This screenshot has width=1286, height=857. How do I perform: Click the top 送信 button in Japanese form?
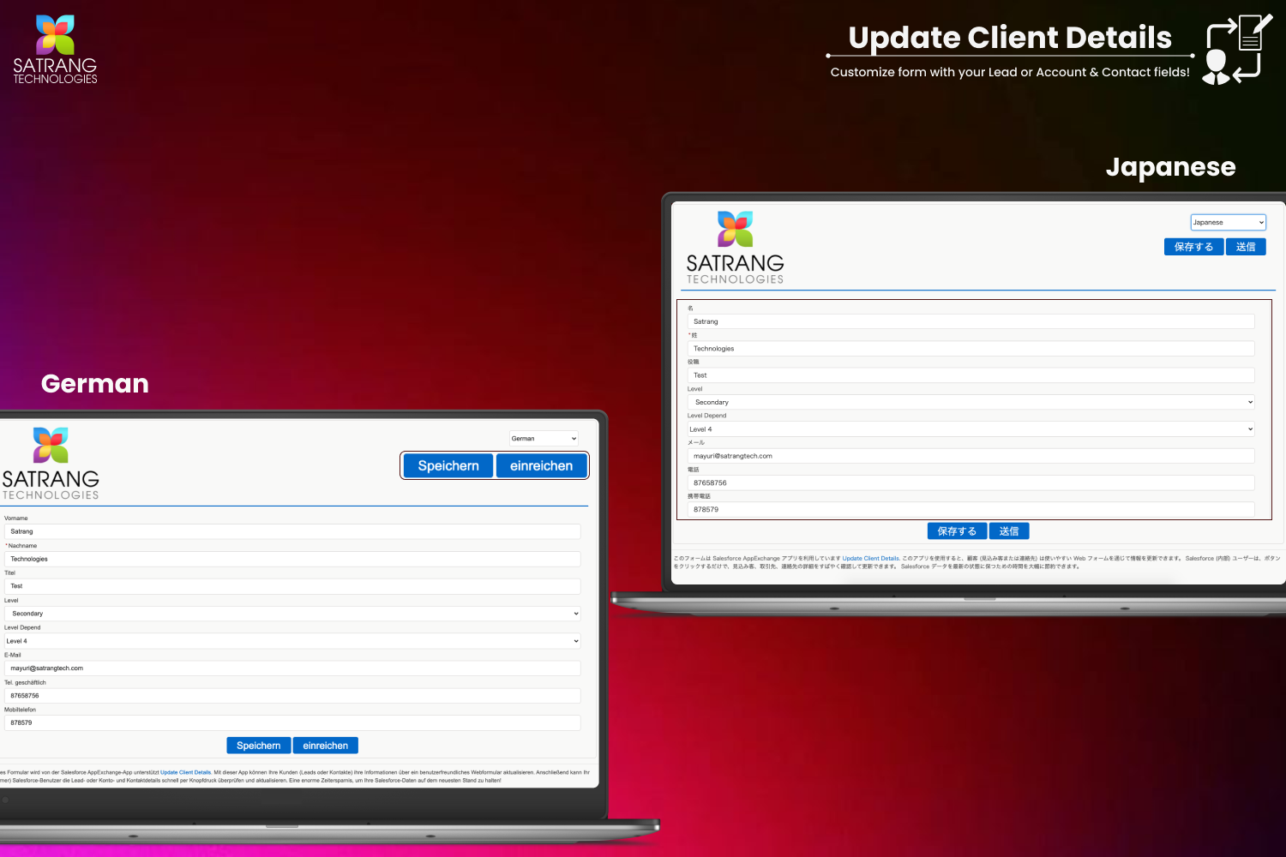pyautogui.click(x=1246, y=247)
